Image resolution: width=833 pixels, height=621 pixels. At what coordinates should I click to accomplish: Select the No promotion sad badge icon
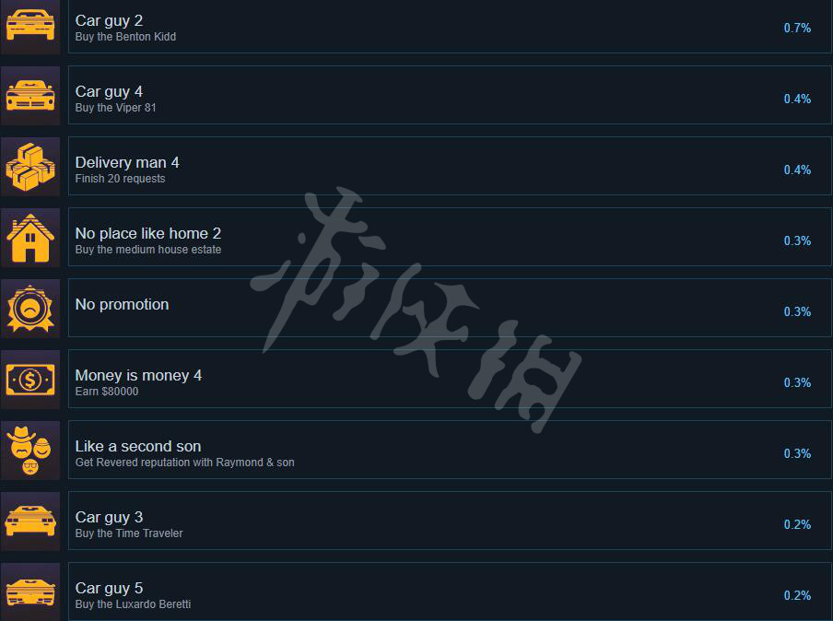tap(30, 309)
